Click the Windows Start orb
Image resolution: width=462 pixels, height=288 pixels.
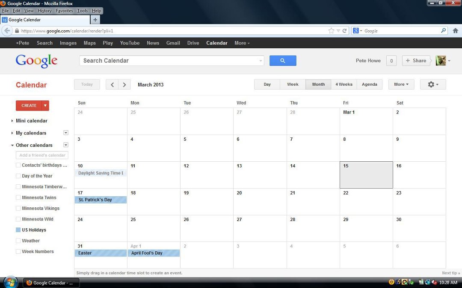pyautogui.click(x=10, y=282)
